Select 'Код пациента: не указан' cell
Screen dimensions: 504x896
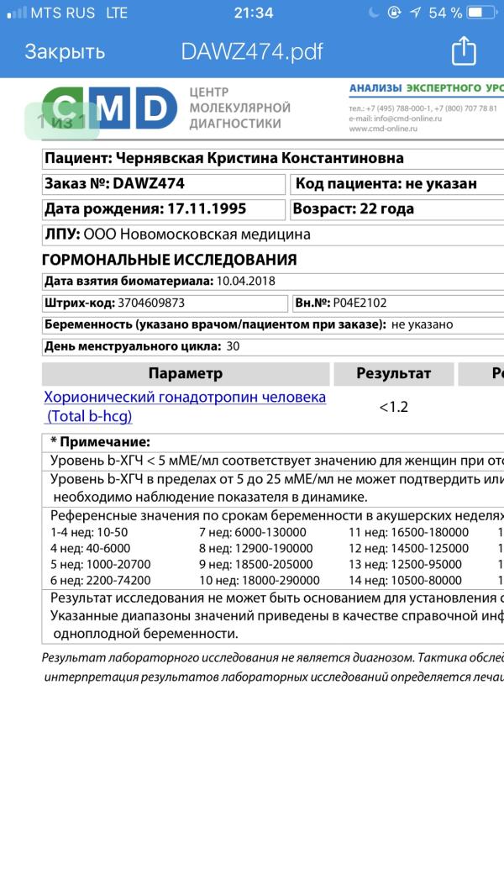(x=397, y=184)
